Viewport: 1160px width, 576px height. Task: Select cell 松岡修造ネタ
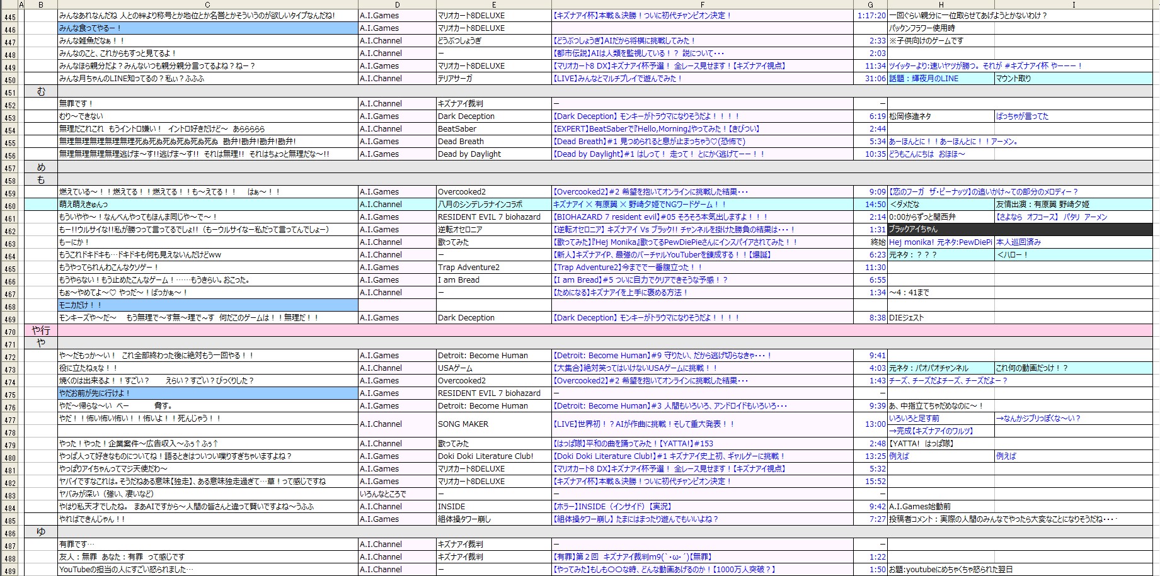click(x=941, y=116)
